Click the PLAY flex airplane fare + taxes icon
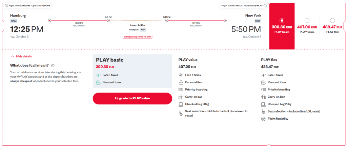This screenshot has width=347, height=148. click(x=263, y=75)
